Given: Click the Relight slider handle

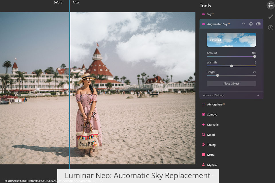Looking at the screenshot, I should tap(217, 75).
